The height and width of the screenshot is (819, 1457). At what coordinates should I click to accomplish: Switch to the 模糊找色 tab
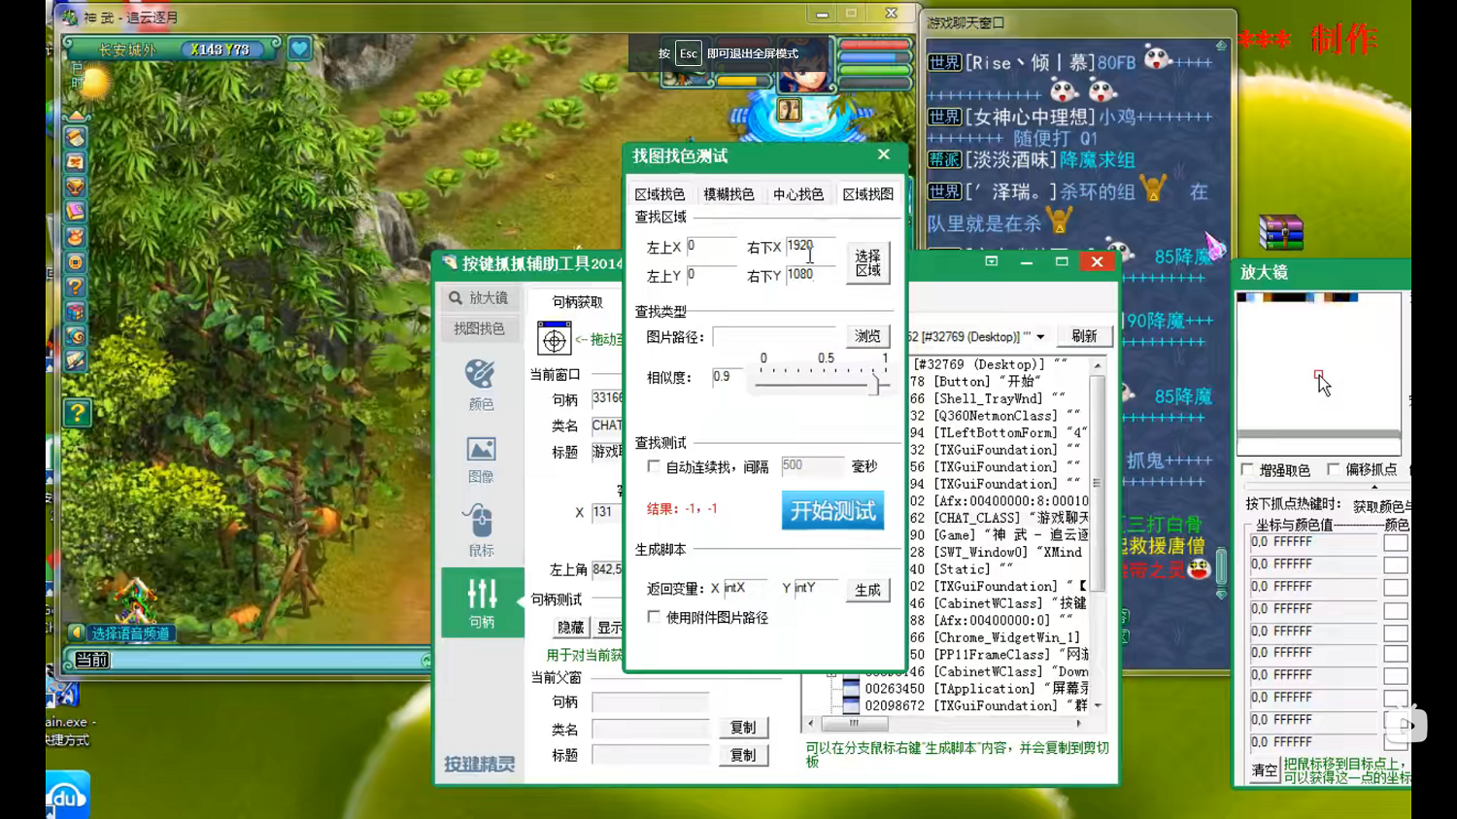[728, 194]
